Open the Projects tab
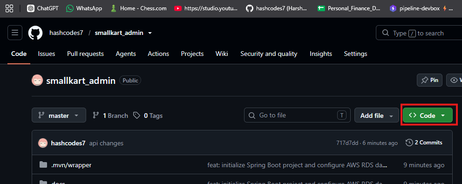The width and height of the screenshot is (462, 184). [x=192, y=54]
